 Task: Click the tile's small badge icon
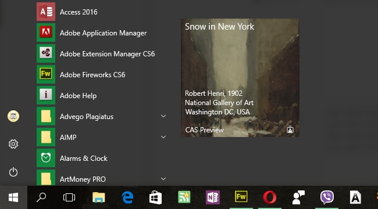(x=290, y=130)
